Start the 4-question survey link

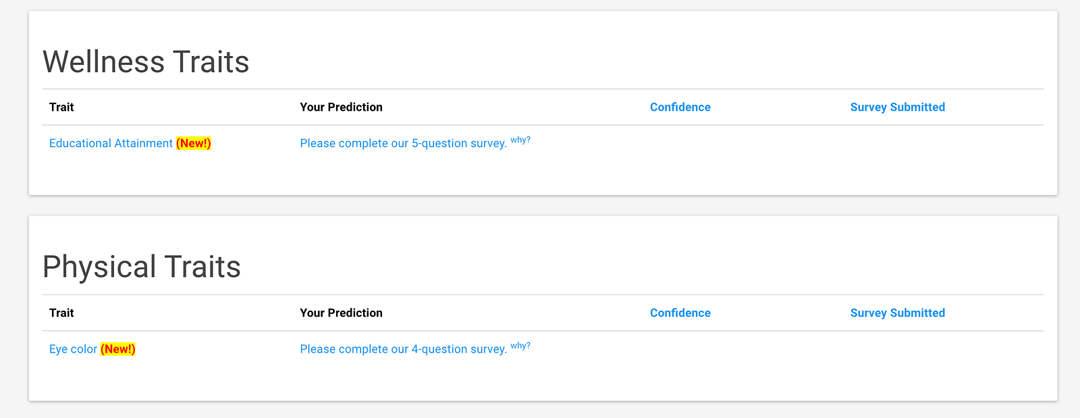pyautogui.click(x=403, y=349)
